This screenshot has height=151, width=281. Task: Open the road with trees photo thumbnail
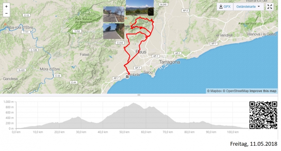(x=113, y=14)
